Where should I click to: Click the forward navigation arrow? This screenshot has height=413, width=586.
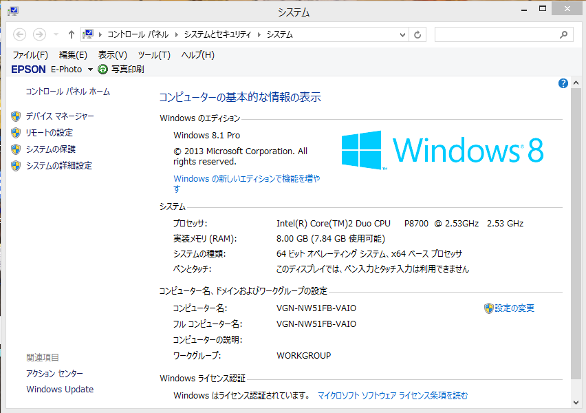[39, 35]
